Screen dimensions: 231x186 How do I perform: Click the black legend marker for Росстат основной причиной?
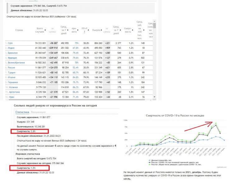[150, 162]
